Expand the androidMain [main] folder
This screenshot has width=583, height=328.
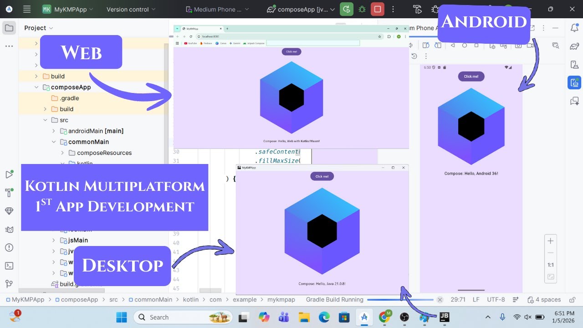pyautogui.click(x=54, y=131)
